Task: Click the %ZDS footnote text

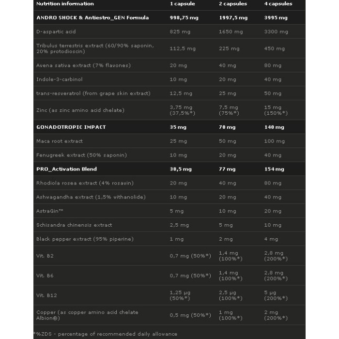Action: coord(105,334)
